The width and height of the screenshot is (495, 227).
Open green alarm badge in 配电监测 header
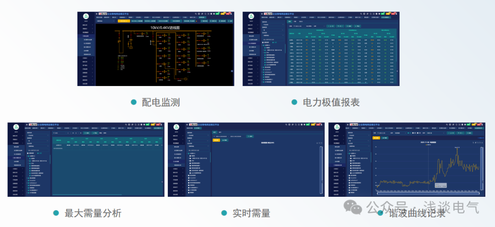218,14
